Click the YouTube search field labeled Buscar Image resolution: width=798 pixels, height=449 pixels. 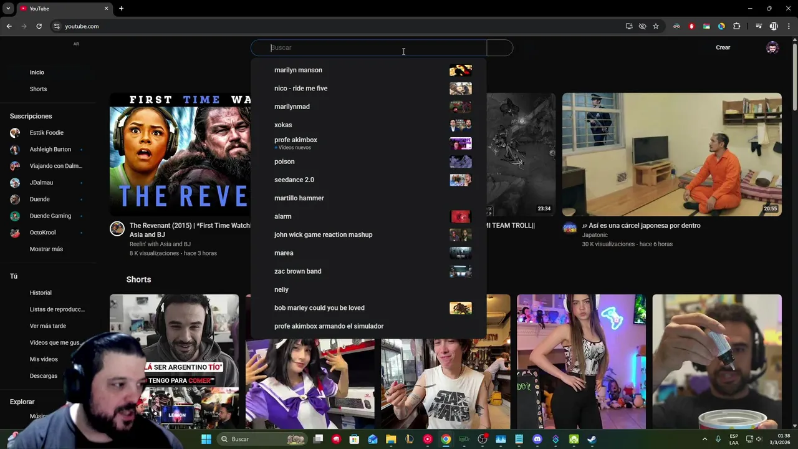pyautogui.click(x=368, y=48)
